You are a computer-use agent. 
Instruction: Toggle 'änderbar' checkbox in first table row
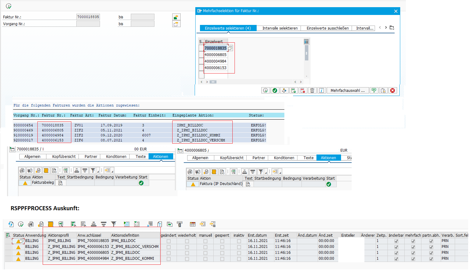coord(396,241)
